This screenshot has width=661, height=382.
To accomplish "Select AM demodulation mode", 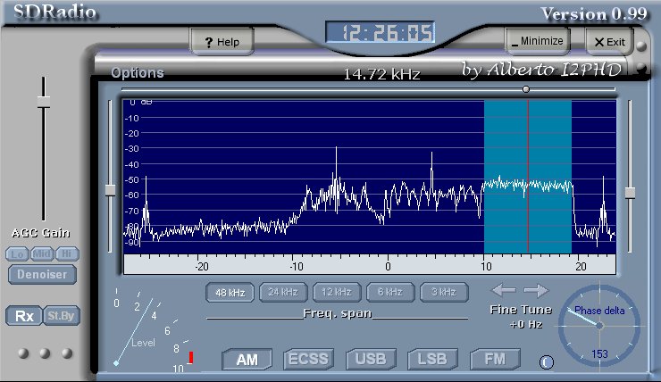I will coord(246,360).
